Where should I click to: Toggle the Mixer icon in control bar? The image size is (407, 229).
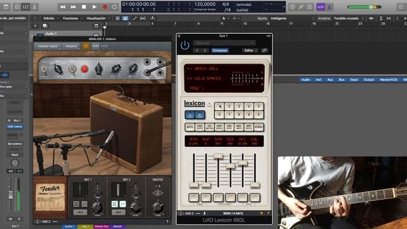25,7
